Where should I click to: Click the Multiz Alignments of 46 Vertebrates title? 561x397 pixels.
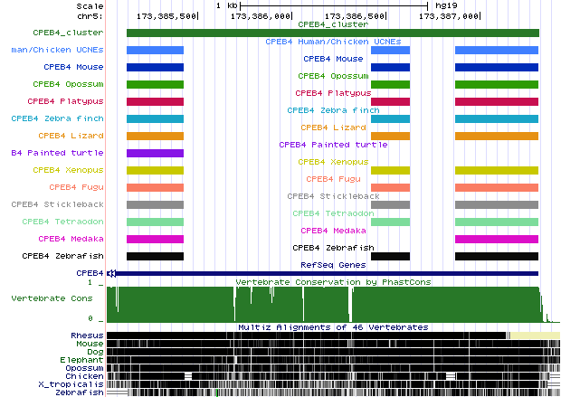(x=331, y=326)
